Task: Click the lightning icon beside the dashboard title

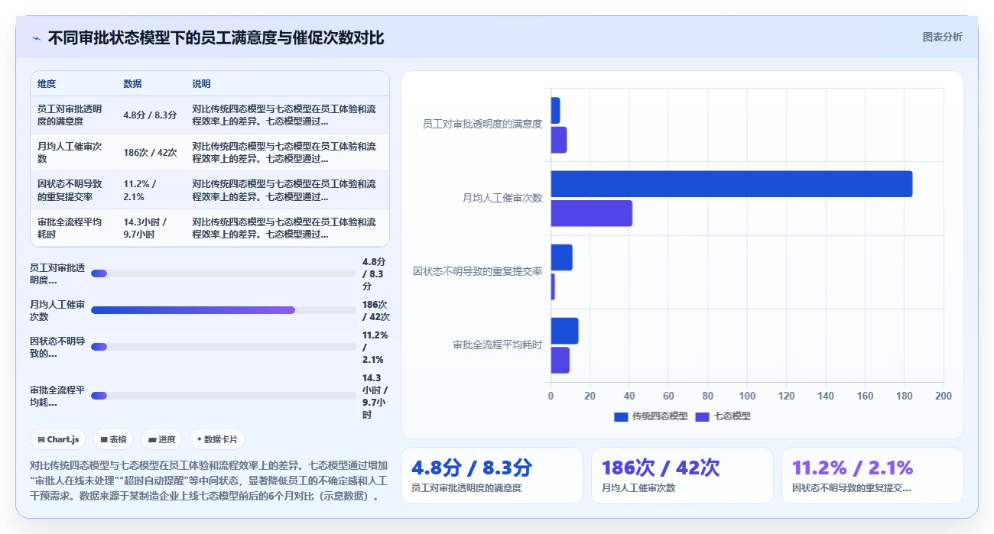Action: (36, 38)
